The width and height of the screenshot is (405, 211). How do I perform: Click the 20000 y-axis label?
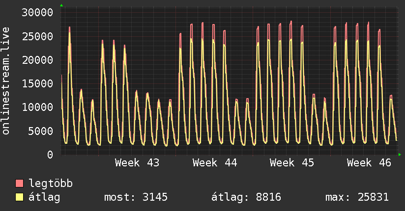pos(37,60)
